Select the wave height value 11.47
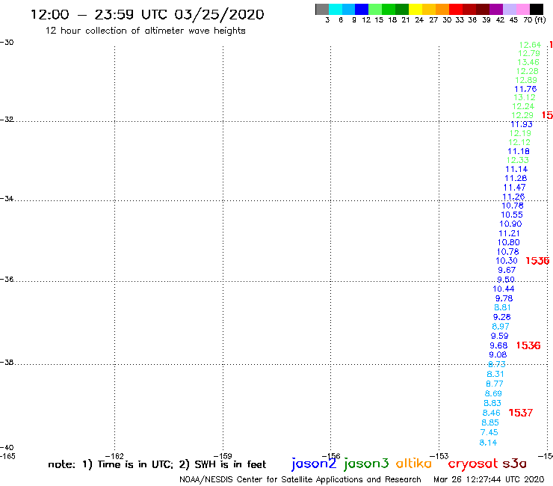Image resolution: width=553 pixels, height=486 pixels. click(514, 188)
